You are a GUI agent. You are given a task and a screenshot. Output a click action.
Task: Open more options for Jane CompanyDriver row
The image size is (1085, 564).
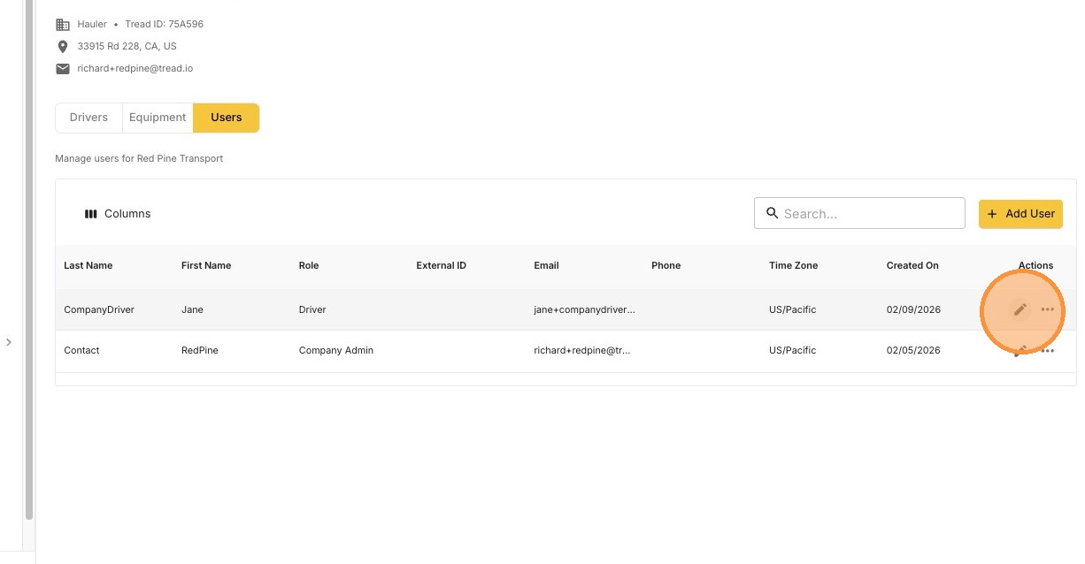(1048, 309)
